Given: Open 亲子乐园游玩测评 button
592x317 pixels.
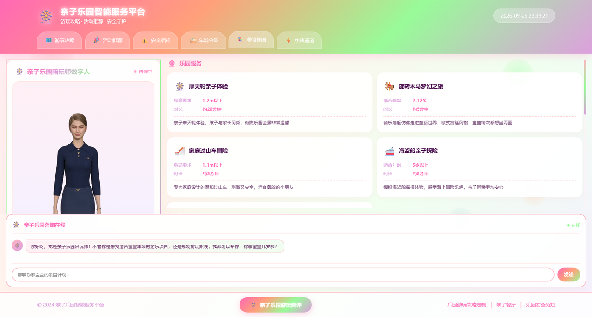Looking at the screenshot, I should pos(276,305).
